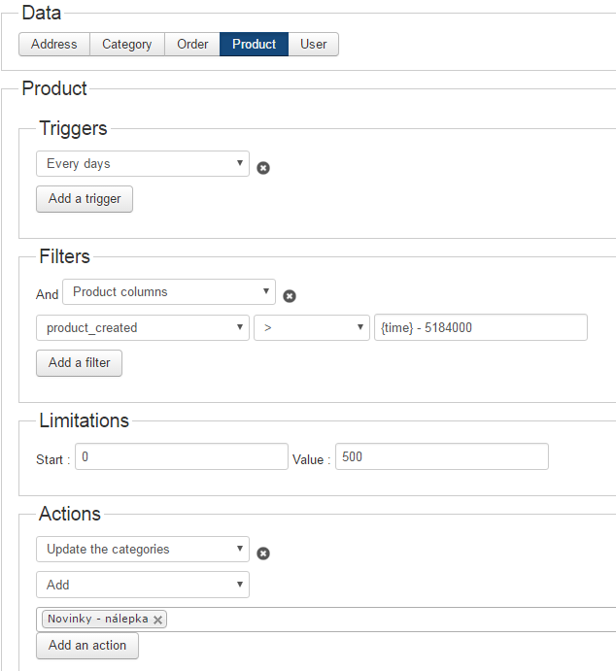Expand the Add mode dropdown
616x671 pixels.
tap(143, 586)
